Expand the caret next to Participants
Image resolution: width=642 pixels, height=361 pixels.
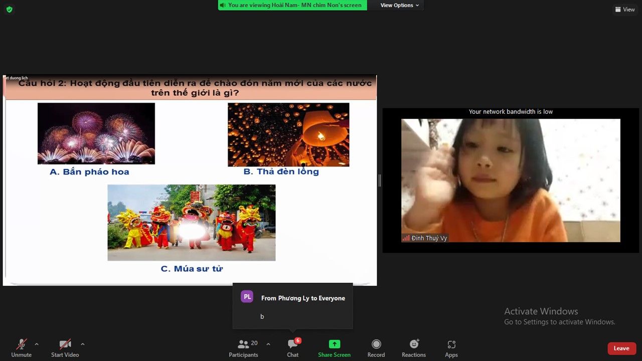(x=268, y=344)
